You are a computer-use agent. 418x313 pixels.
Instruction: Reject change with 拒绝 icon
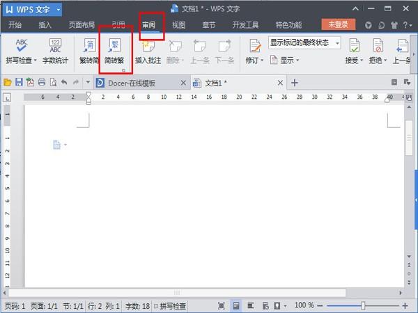point(378,46)
